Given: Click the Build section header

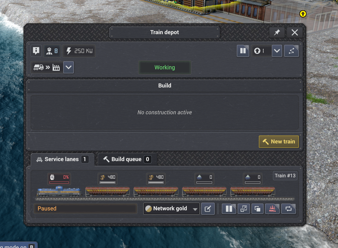Looking at the screenshot, I should point(165,86).
